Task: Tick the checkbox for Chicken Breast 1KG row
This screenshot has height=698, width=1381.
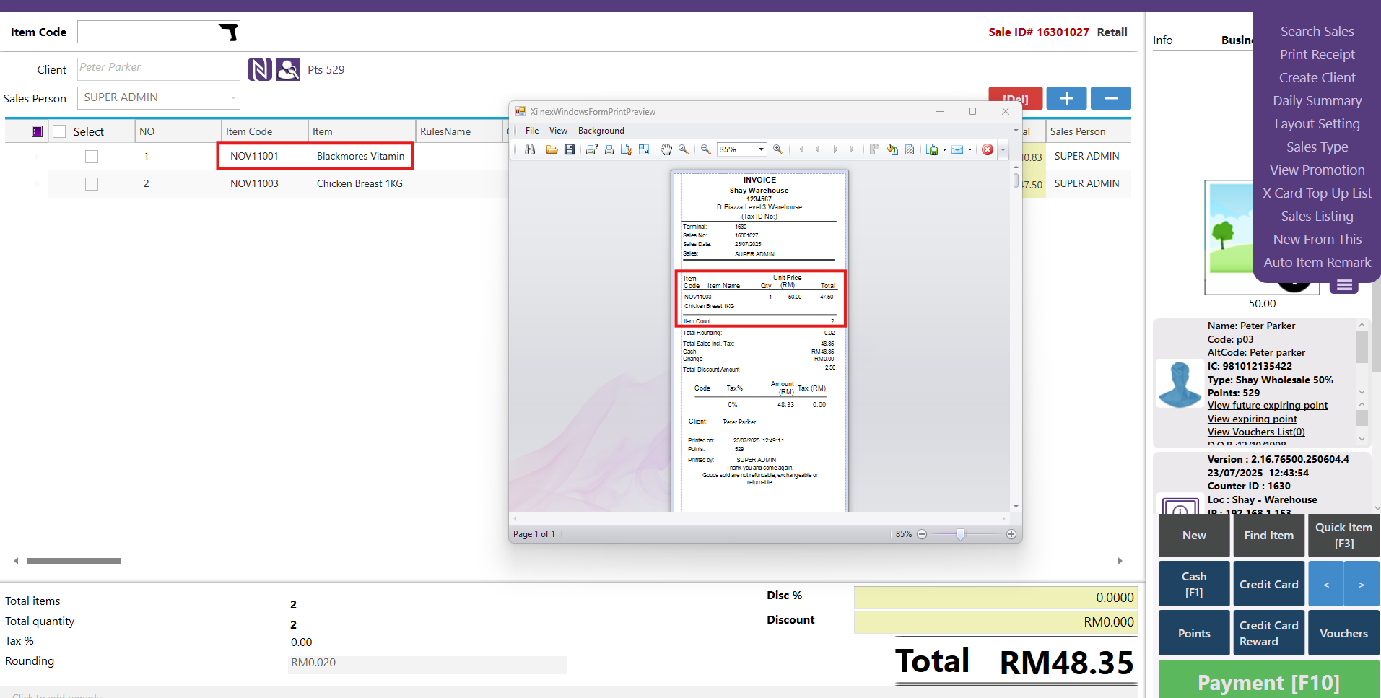Action: click(x=92, y=184)
